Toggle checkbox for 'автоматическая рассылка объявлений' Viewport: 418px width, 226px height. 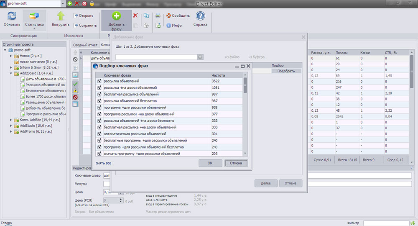coord(99,134)
